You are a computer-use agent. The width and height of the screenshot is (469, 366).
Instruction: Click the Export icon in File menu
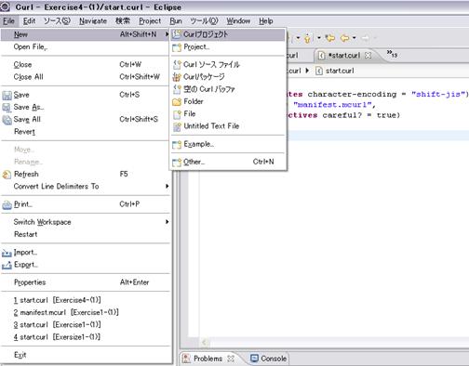[x=7, y=265]
